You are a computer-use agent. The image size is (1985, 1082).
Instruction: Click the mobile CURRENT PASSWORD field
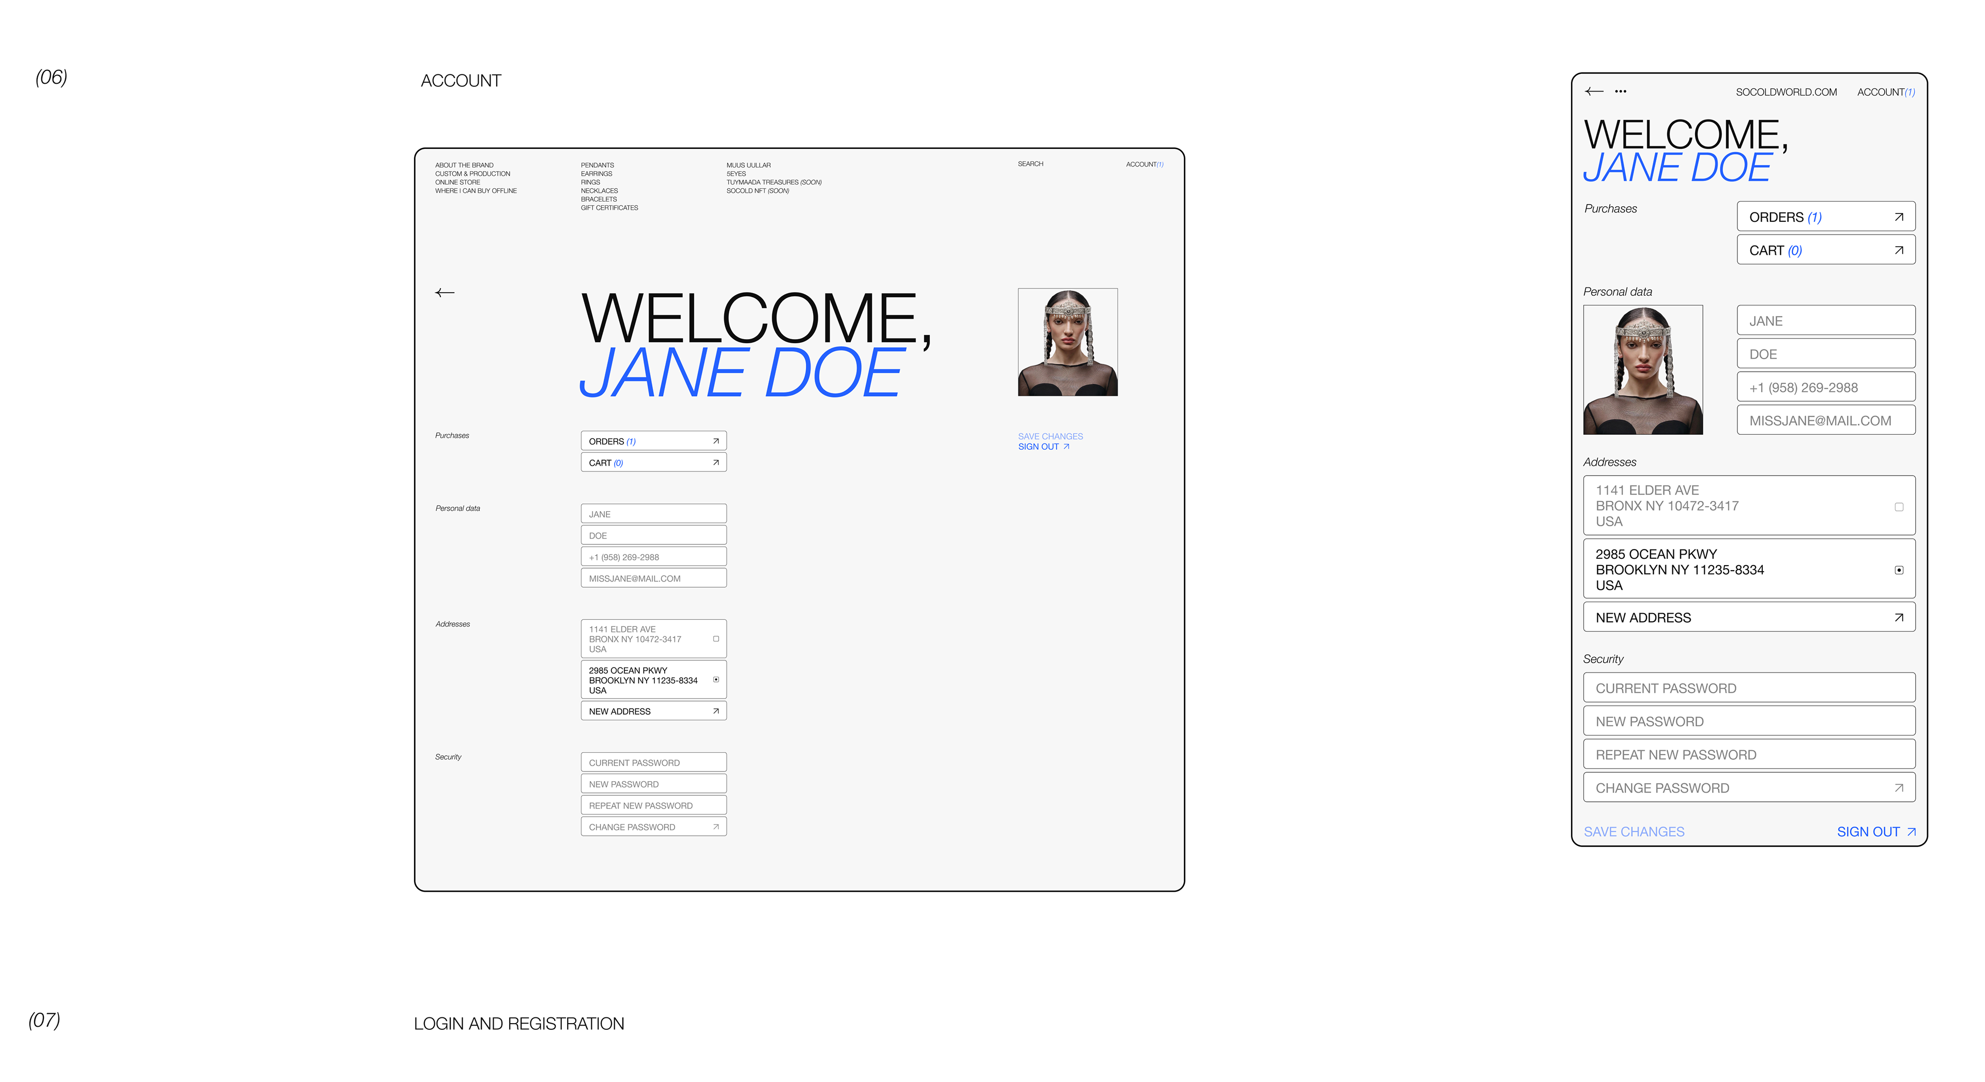1748,688
